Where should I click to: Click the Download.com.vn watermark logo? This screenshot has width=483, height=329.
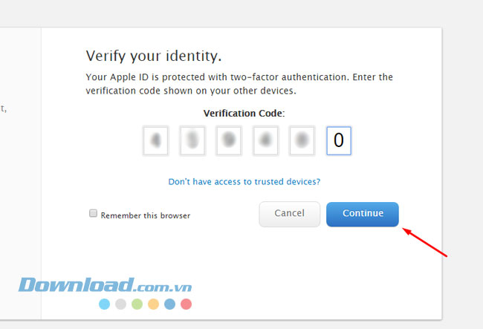pos(106,284)
